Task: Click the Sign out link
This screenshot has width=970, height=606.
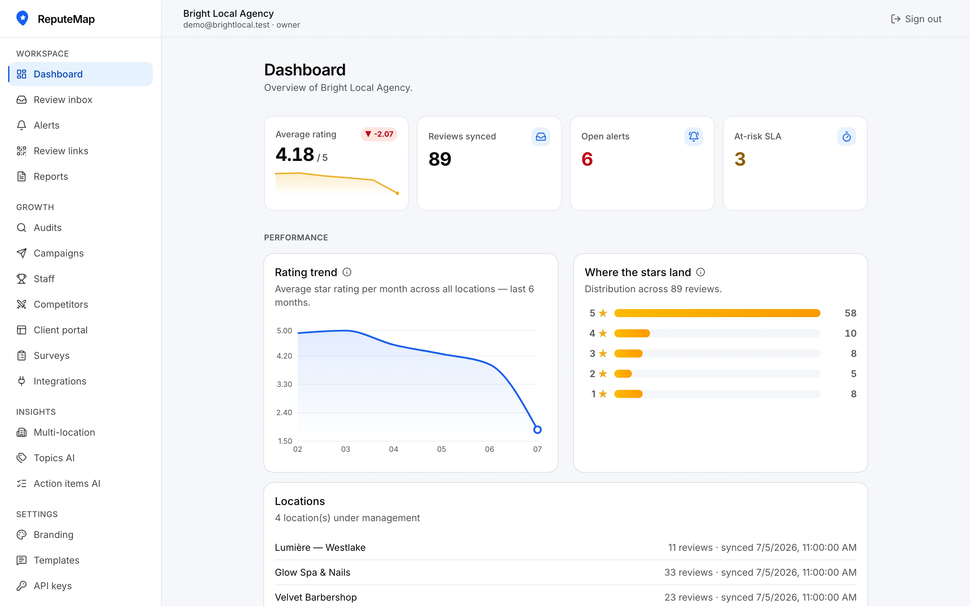Action: (916, 19)
